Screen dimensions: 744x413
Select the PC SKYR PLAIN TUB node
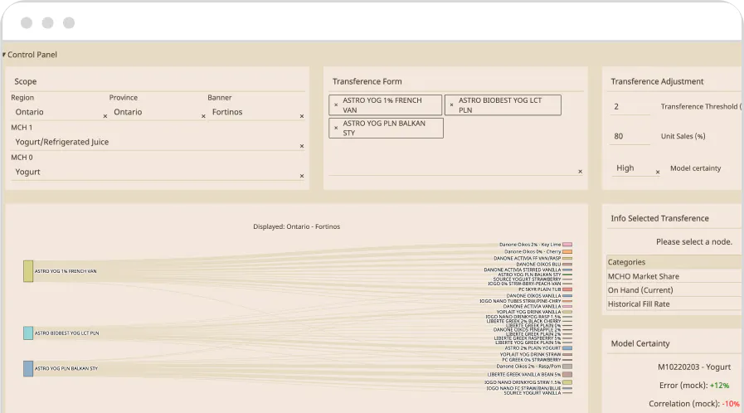coord(567,289)
